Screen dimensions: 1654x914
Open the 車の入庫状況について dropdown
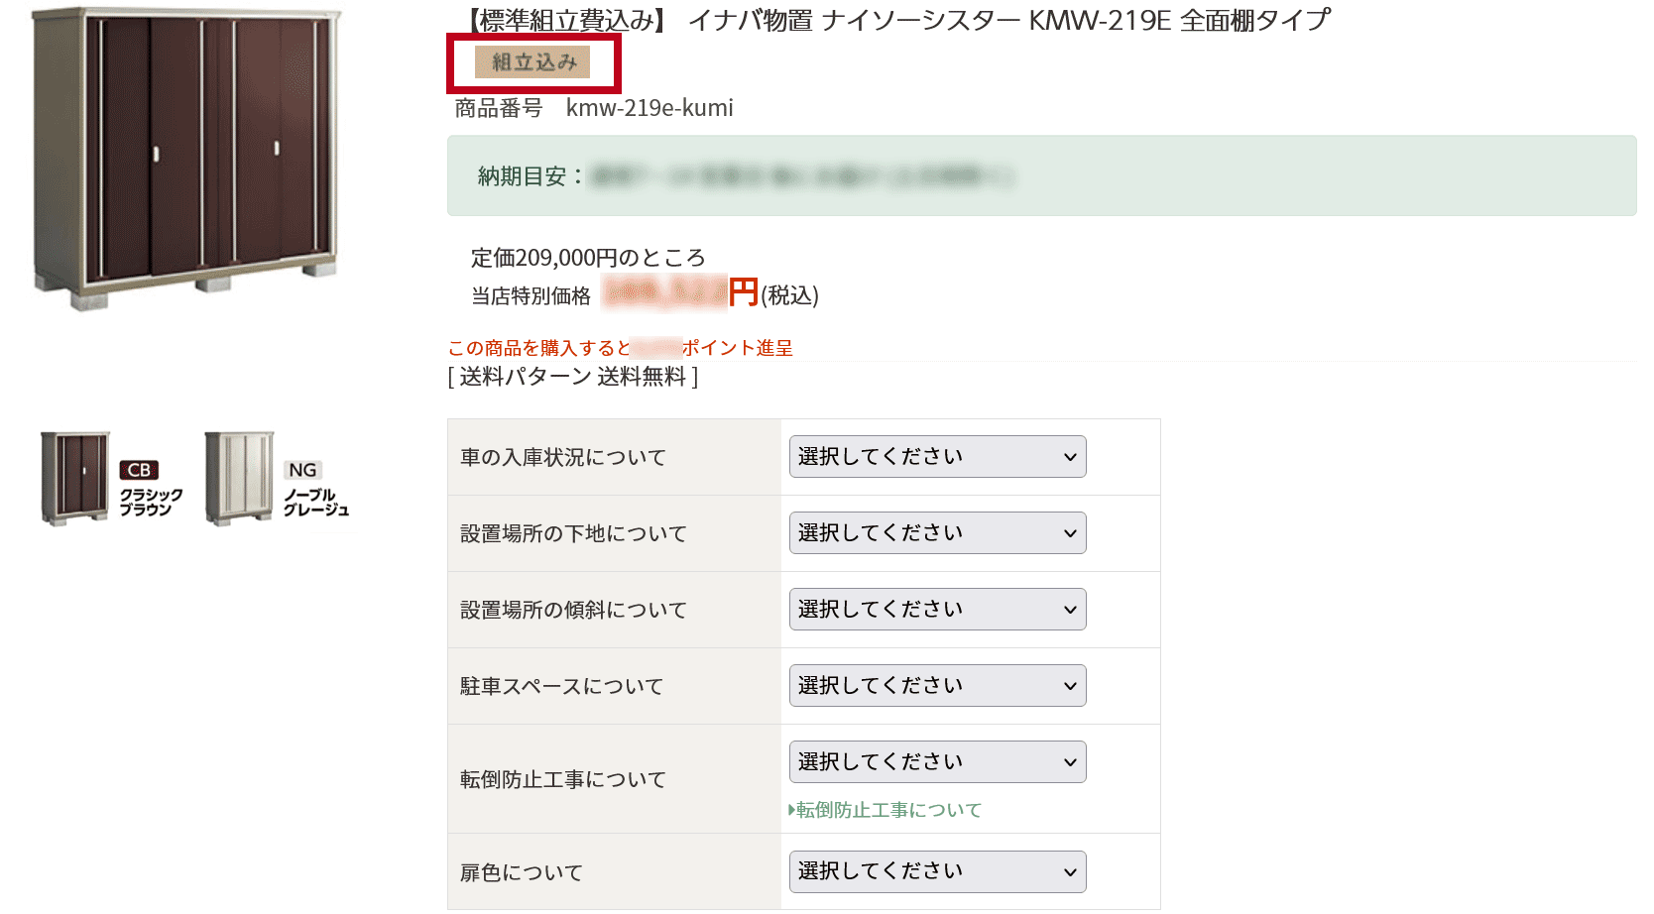pos(937,457)
